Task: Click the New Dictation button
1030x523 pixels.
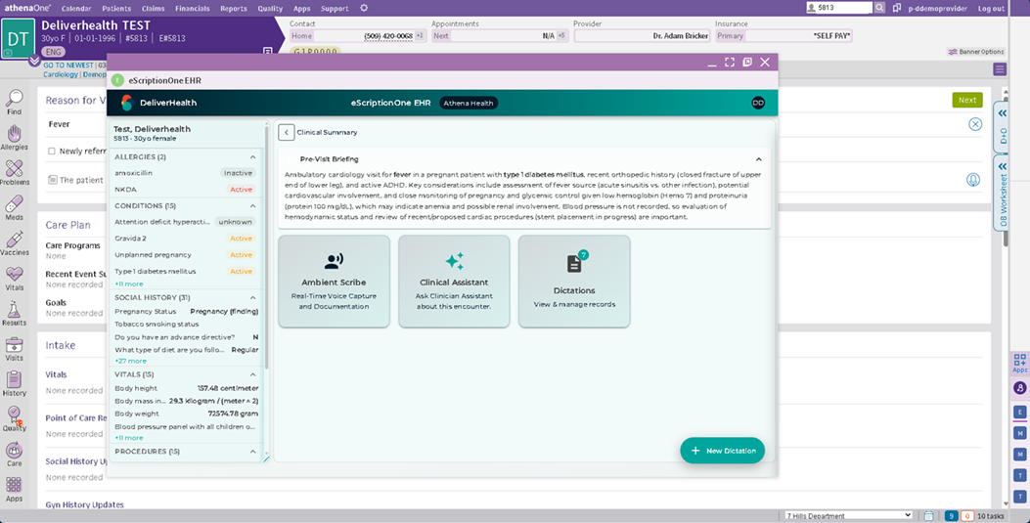Action: pyautogui.click(x=723, y=450)
